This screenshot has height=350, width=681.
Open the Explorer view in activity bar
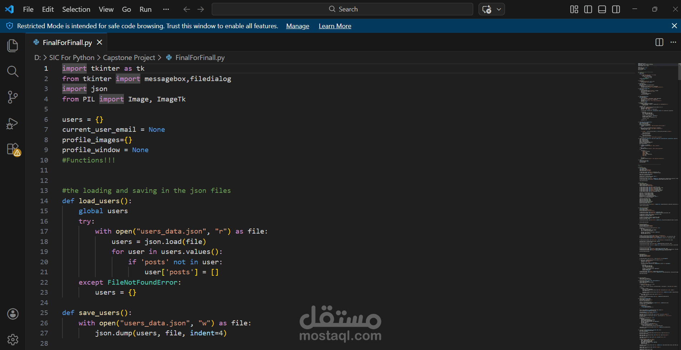coord(12,45)
